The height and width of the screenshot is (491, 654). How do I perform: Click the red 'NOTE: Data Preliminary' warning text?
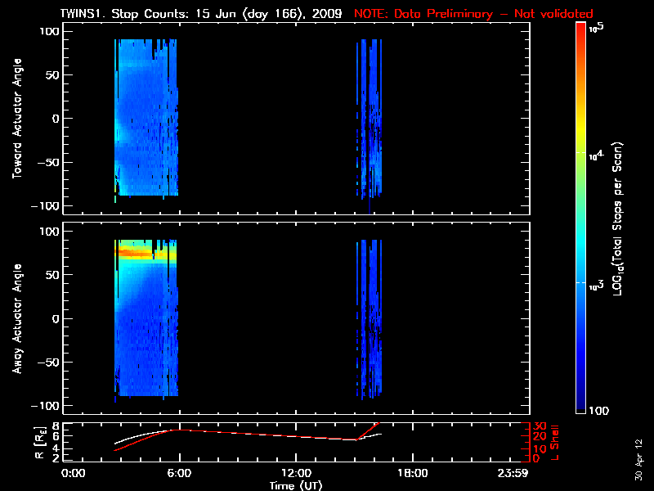pos(473,14)
